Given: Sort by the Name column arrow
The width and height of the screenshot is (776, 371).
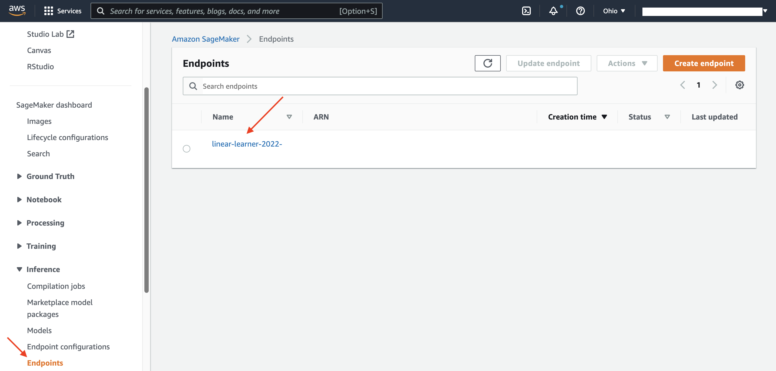Looking at the screenshot, I should click(289, 117).
